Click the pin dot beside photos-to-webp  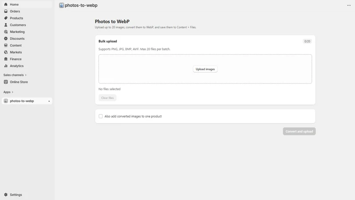49,101
